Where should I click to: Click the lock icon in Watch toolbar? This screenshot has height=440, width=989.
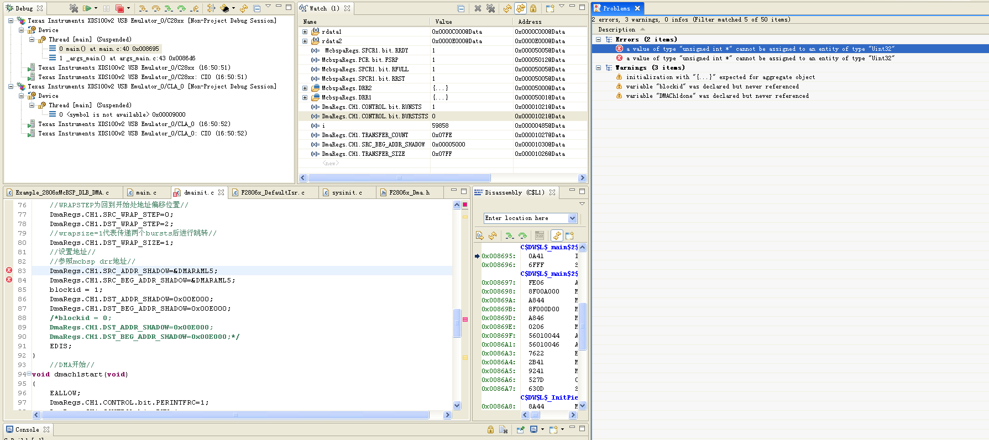533,8
